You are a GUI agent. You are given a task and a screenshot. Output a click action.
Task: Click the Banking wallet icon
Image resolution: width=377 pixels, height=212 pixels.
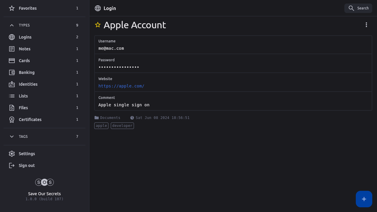[x=12, y=72]
